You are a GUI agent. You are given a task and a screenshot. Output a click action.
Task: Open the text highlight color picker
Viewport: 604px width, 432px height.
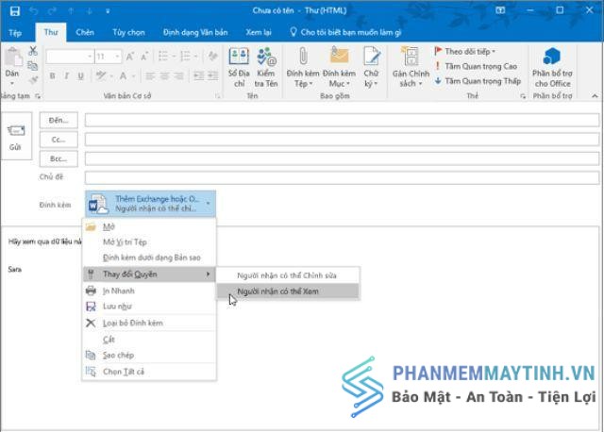pos(104,75)
